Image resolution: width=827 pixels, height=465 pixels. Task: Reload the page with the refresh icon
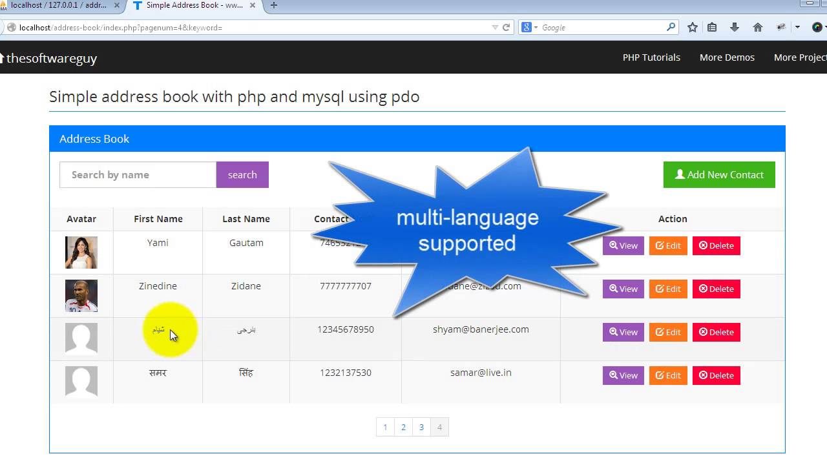pyautogui.click(x=507, y=27)
